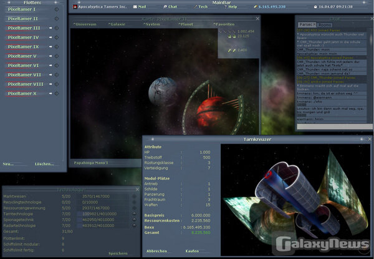
Task: Click the clock icon beside the date
Action: pos(315,7)
